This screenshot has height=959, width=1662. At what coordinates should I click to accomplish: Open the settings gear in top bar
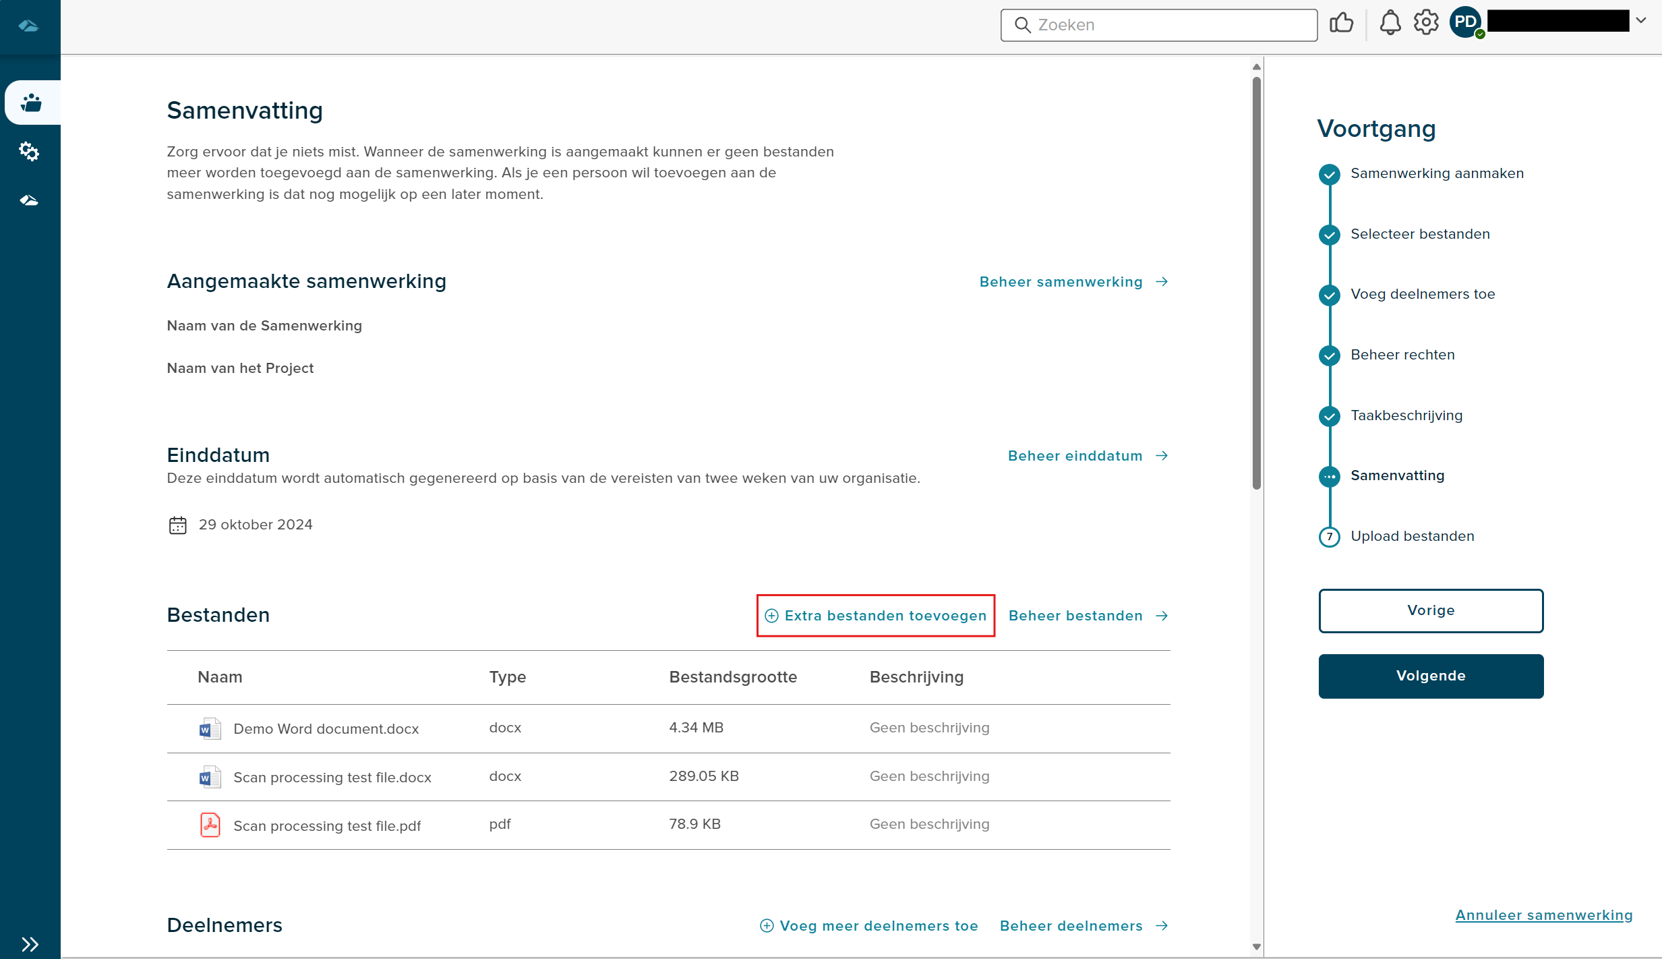[x=1426, y=23]
